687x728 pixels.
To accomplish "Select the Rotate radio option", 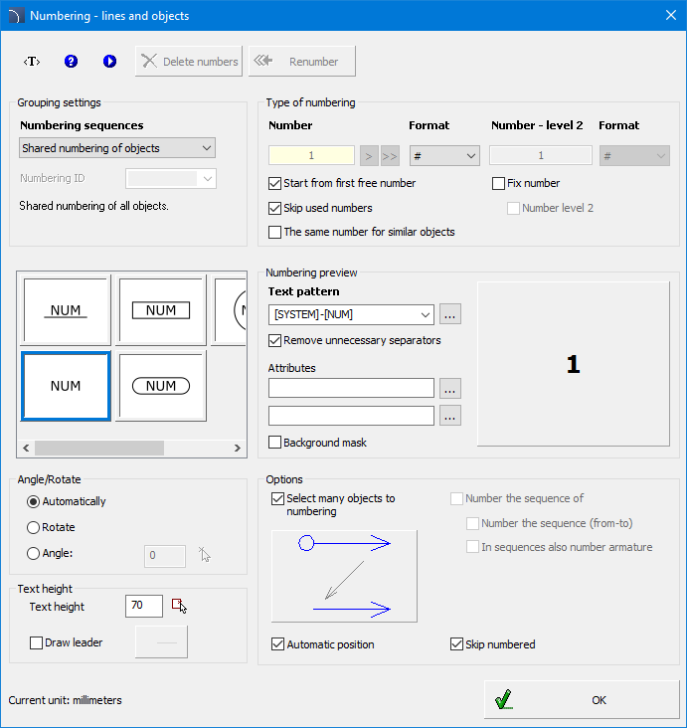I will point(34,528).
